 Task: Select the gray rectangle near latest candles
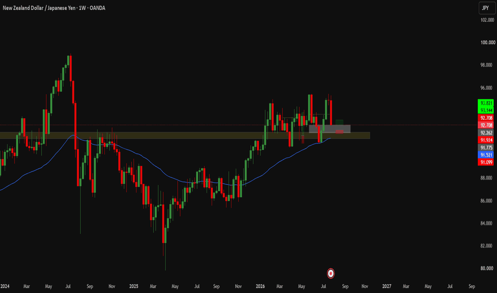click(x=330, y=129)
